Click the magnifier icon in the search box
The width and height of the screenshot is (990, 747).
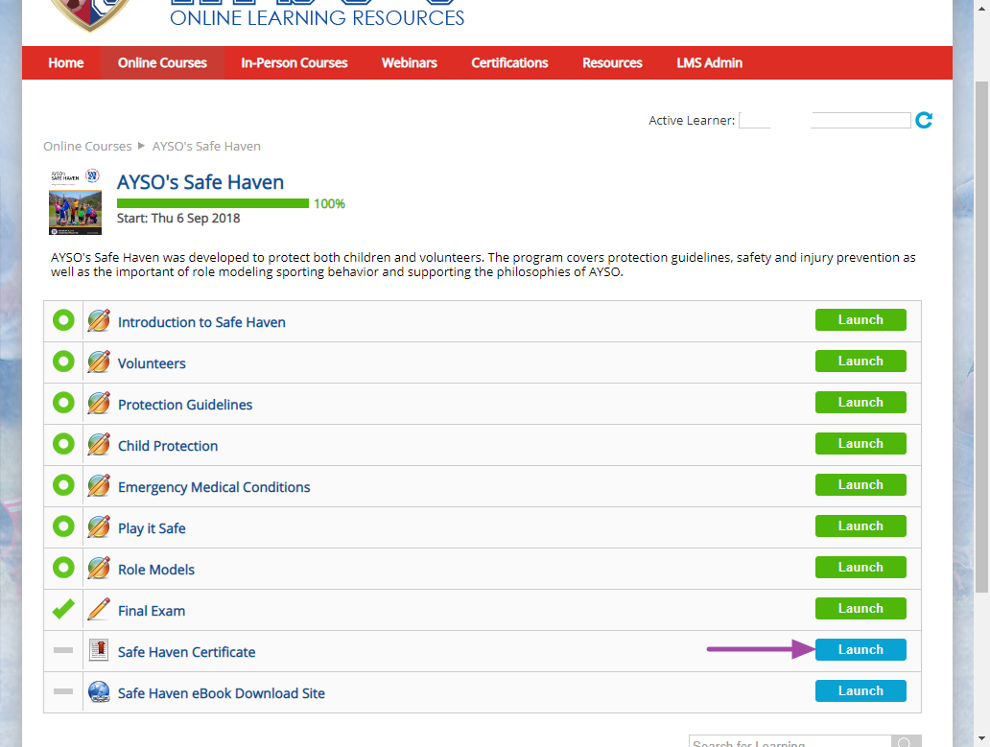coord(904,741)
